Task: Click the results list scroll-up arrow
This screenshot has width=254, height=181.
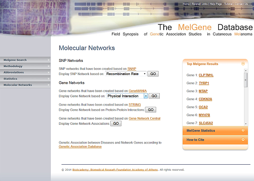Action: point(246,71)
